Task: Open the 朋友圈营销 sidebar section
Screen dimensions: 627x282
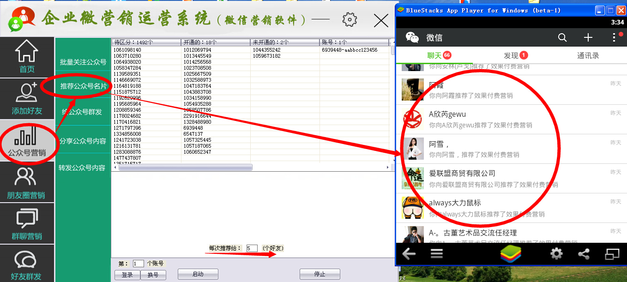Action: point(27,182)
